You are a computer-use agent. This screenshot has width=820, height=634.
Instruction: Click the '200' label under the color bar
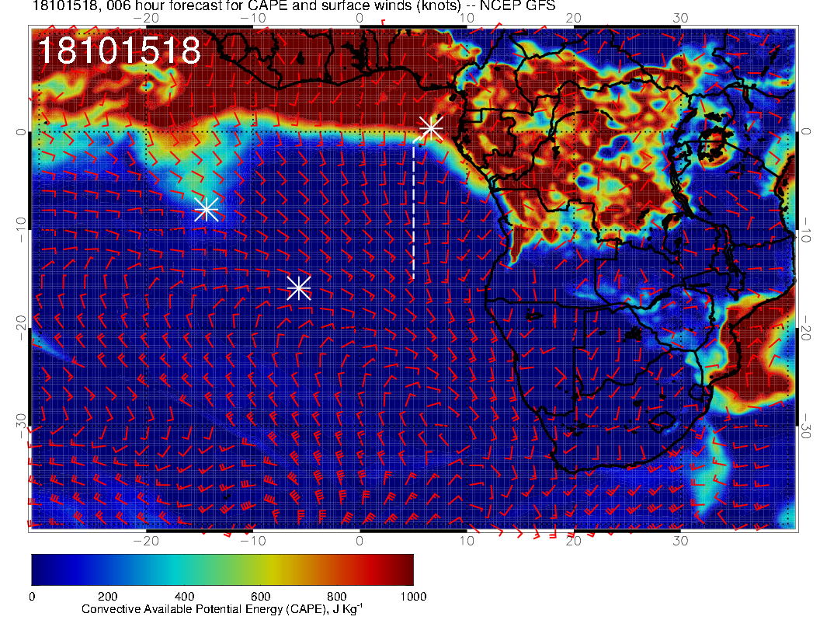tap(108, 597)
